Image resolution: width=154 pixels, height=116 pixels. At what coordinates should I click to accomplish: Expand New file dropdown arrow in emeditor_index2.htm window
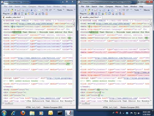(x=86, y=10)
